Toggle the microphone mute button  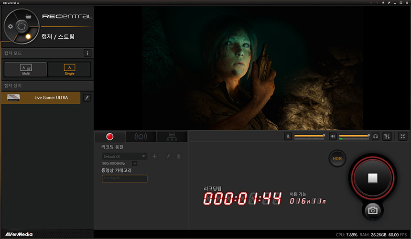(288, 137)
